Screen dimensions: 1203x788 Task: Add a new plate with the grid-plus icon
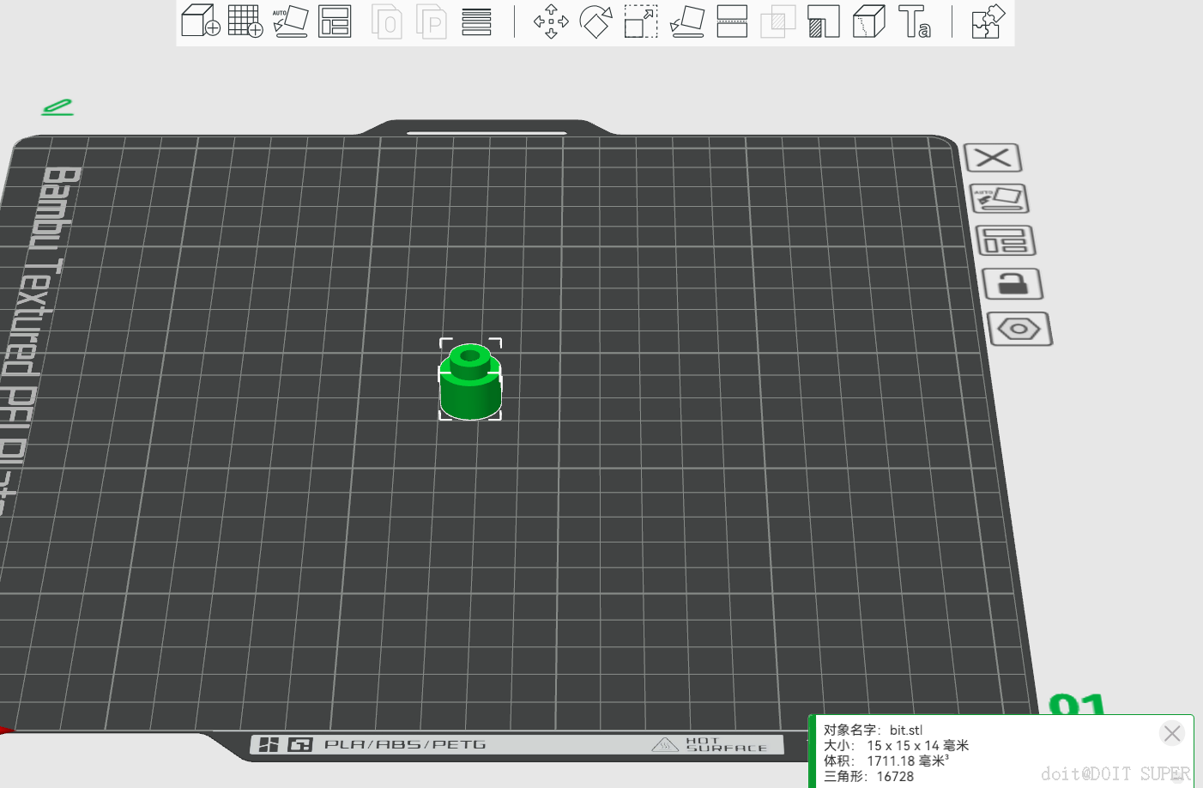(x=245, y=21)
